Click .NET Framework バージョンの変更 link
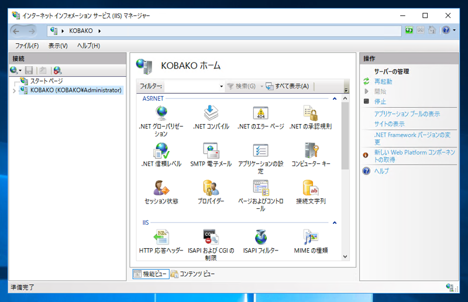 [412, 138]
